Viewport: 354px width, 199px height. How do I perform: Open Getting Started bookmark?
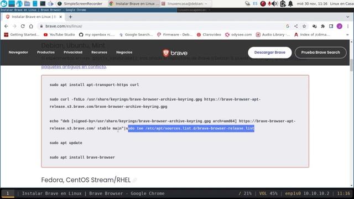click(22, 35)
